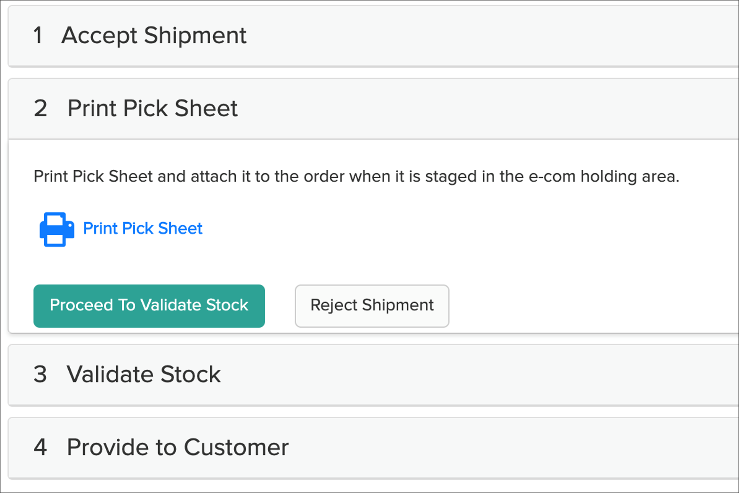Select Proceed To Validate Stock
Viewport: 739px width, 493px height.
pos(149,305)
